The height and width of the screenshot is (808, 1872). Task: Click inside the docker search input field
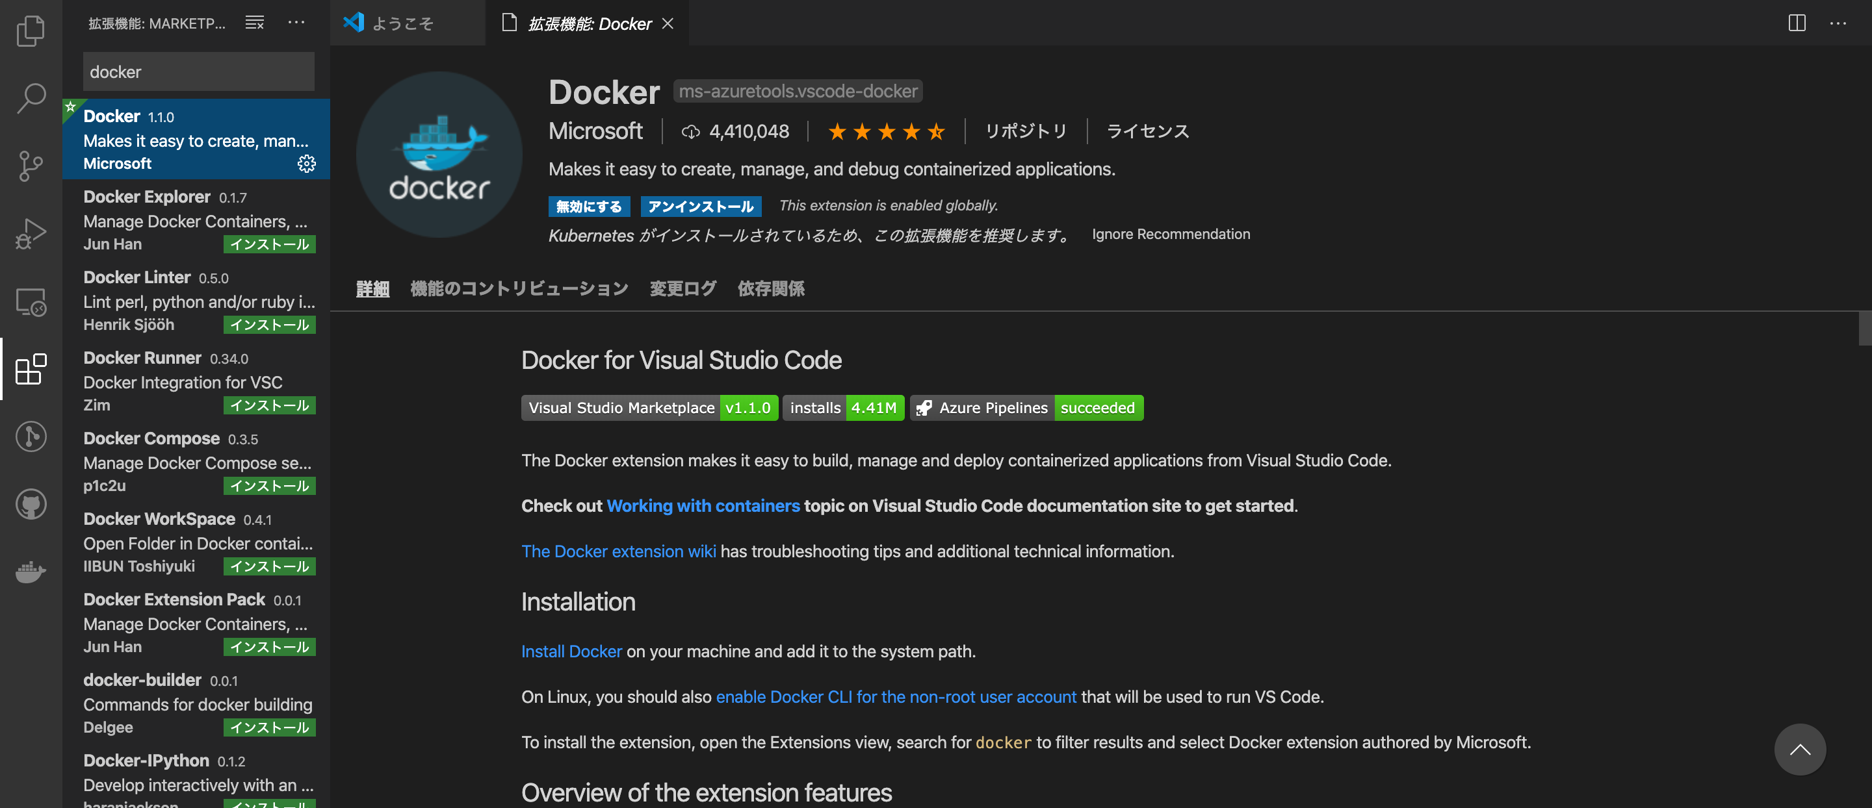click(x=198, y=71)
